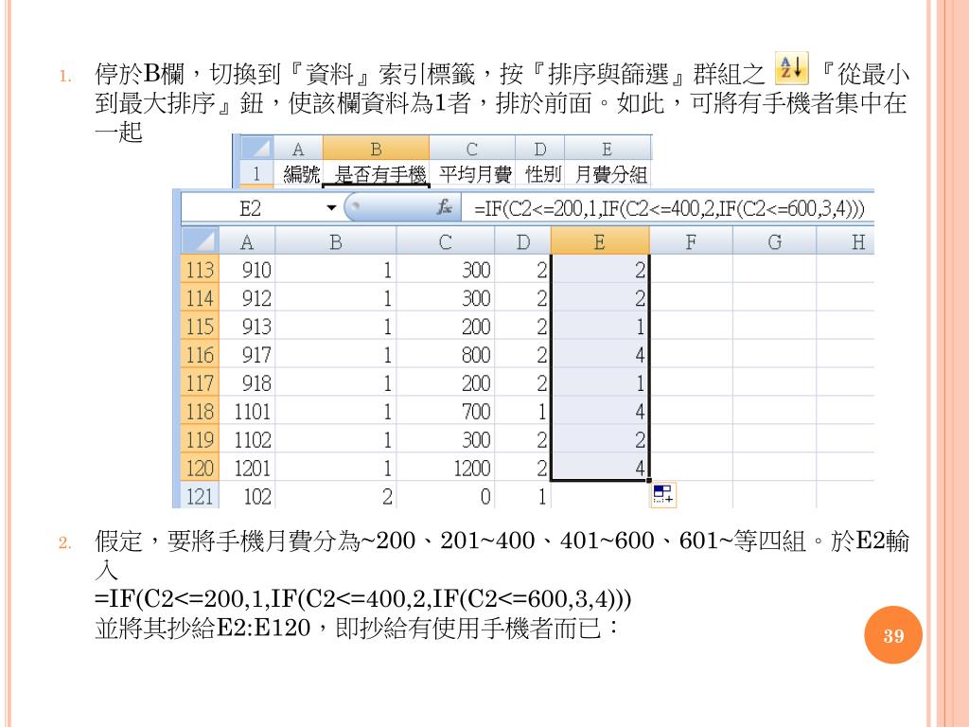Click the slide number 39 circle
This screenshot has height=727, width=969.
[x=893, y=635]
